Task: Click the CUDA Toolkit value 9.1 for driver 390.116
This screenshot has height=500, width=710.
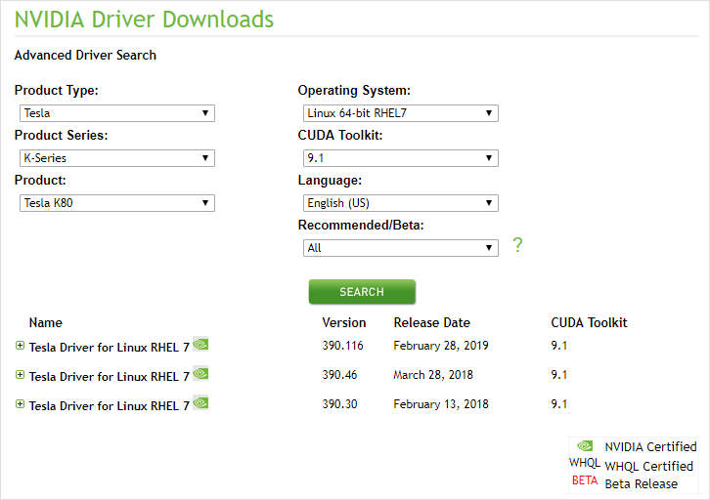Action: point(558,346)
